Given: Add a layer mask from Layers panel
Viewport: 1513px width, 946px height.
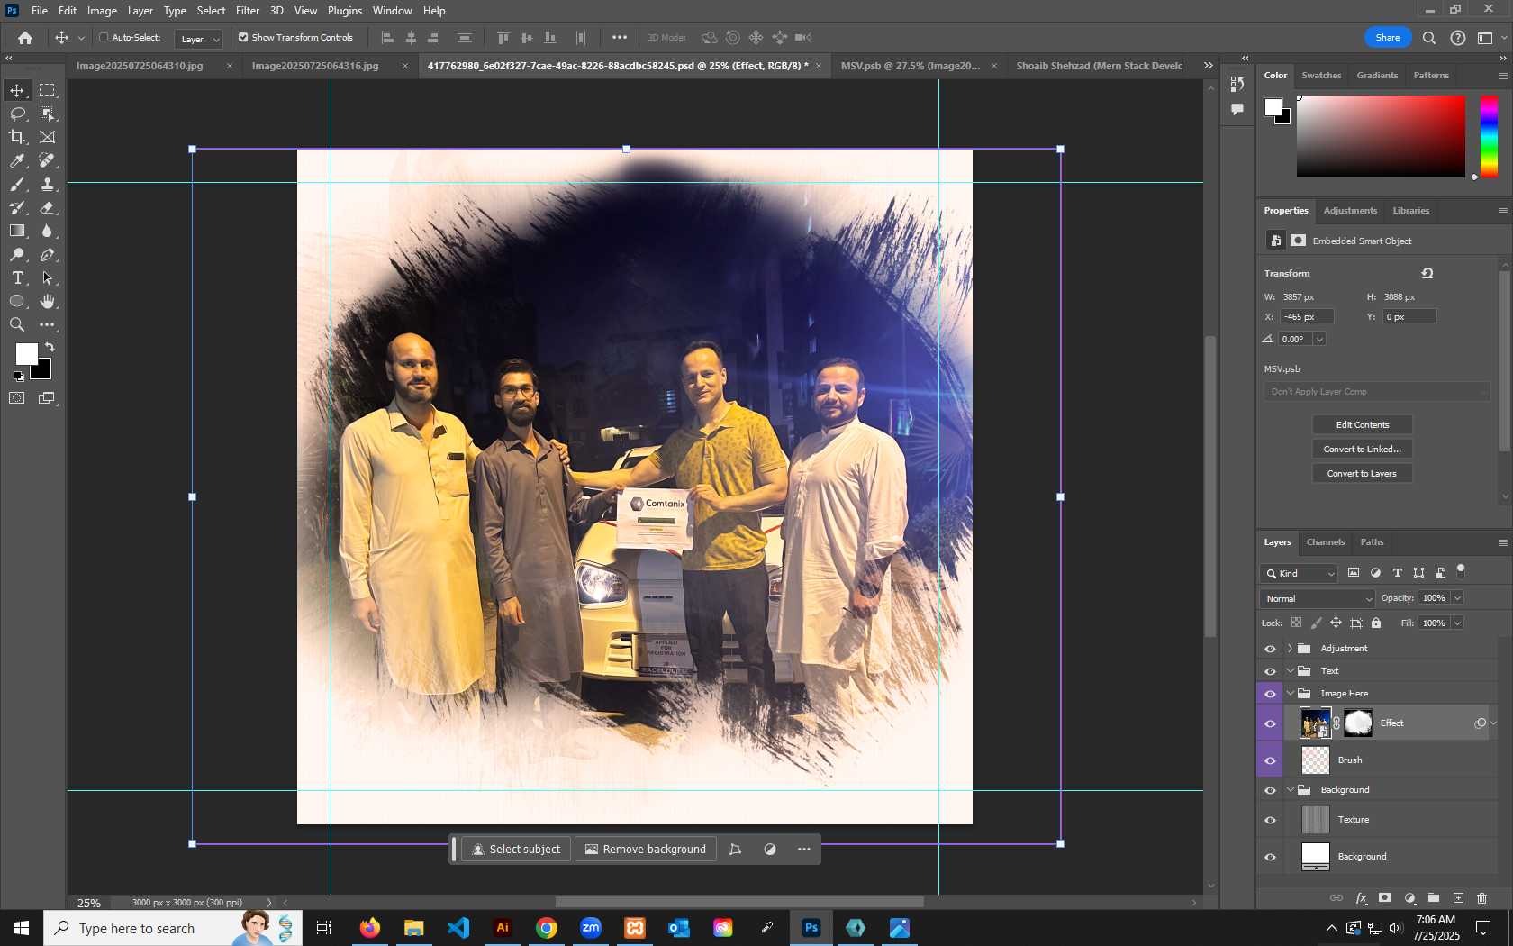Looking at the screenshot, I should point(1385,898).
